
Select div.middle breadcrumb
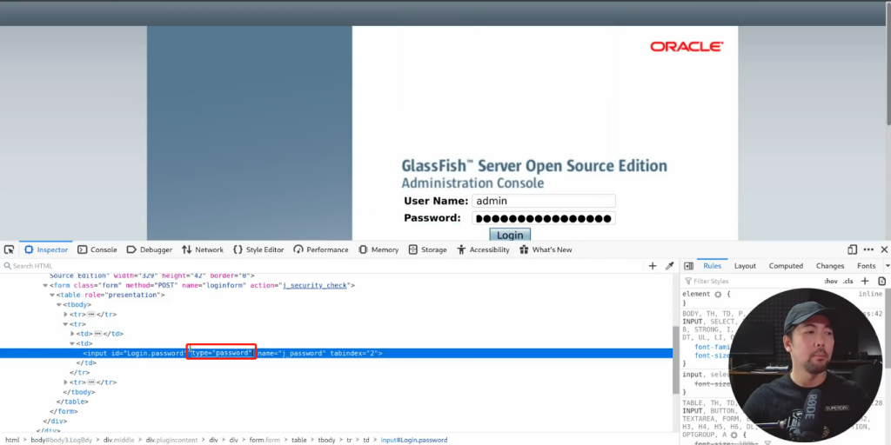point(118,440)
